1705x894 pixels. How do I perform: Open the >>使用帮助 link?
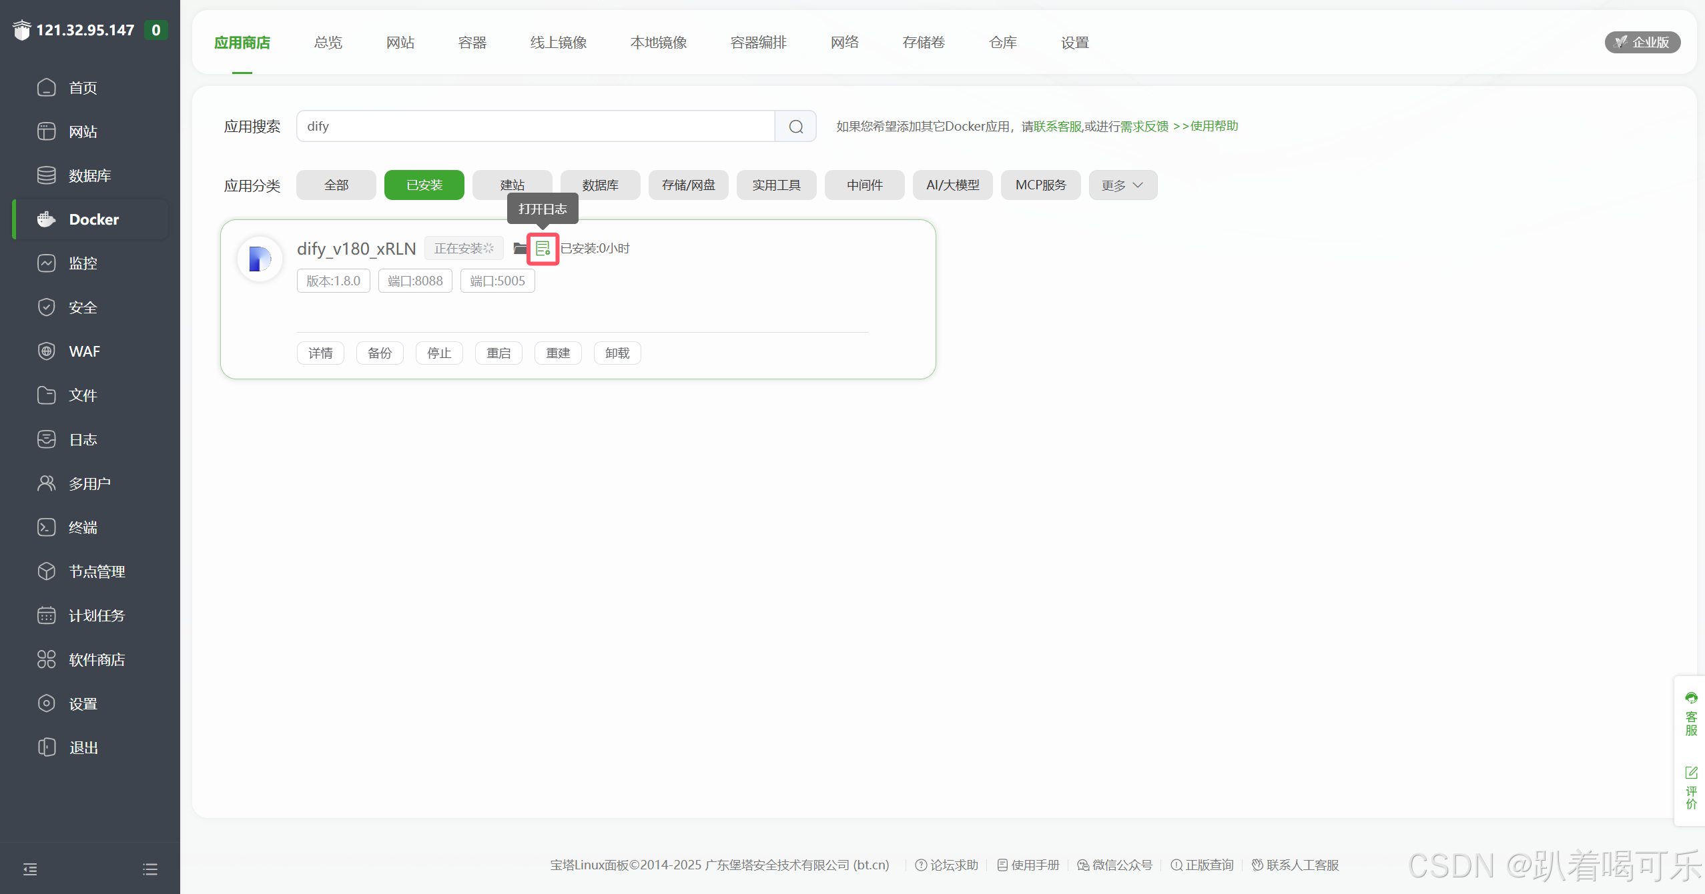point(1205,126)
